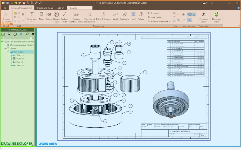Screen dimensions: 241x150
Task: Select the Hatch tool
Action: 133,16
